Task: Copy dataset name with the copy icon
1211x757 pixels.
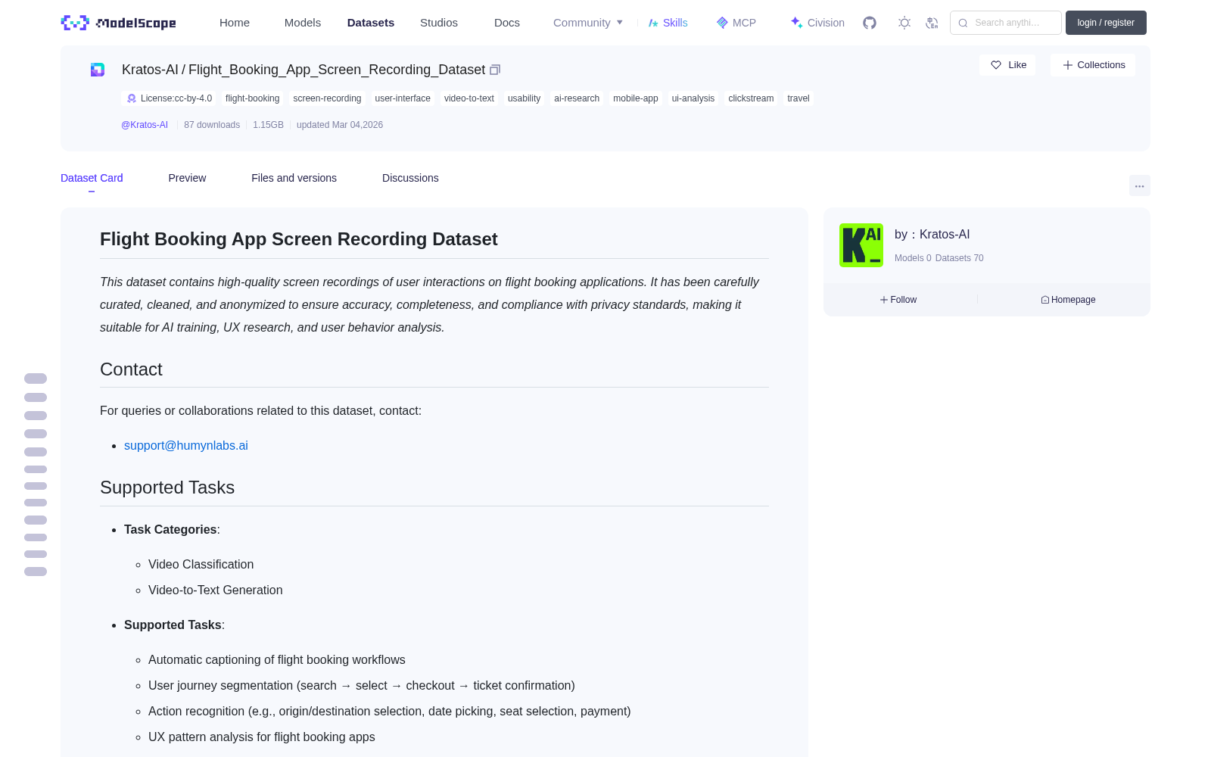Action: (495, 70)
